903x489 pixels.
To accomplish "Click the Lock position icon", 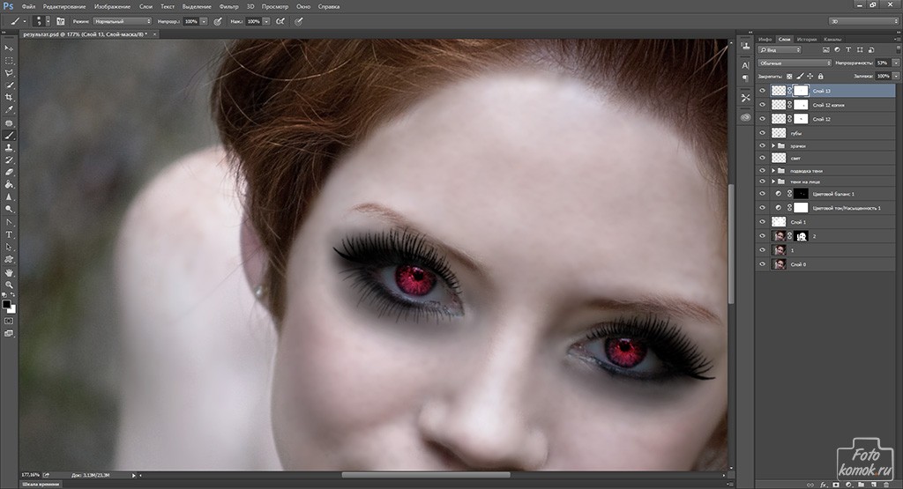I will (810, 76).
